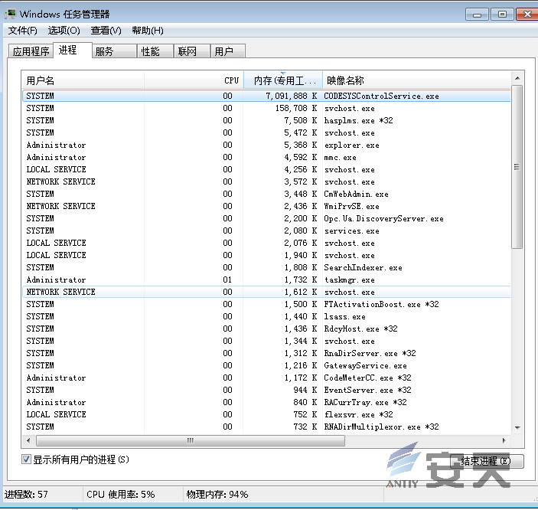The width and height of the screenshot is (538, 510).
Task: Click the CPU 使用率: 5% status entry
Action: (x=120, y=494)
